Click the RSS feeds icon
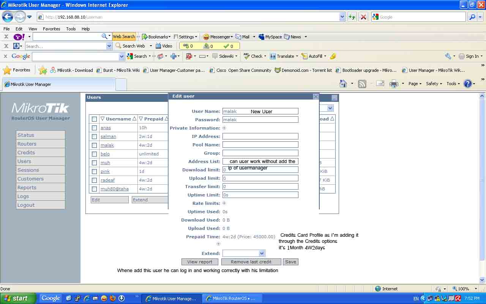The height and width of the screenshot is (304, 486). pos(362,84)
